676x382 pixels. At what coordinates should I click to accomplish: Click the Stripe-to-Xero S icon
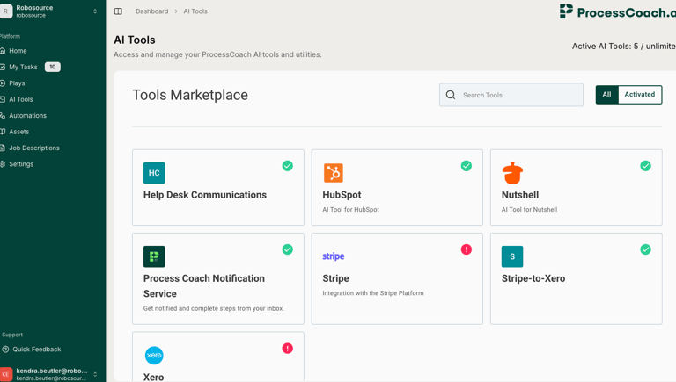click(x=512, y=256)
